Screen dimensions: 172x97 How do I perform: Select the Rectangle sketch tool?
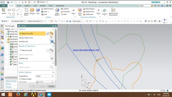pos(13,10)
